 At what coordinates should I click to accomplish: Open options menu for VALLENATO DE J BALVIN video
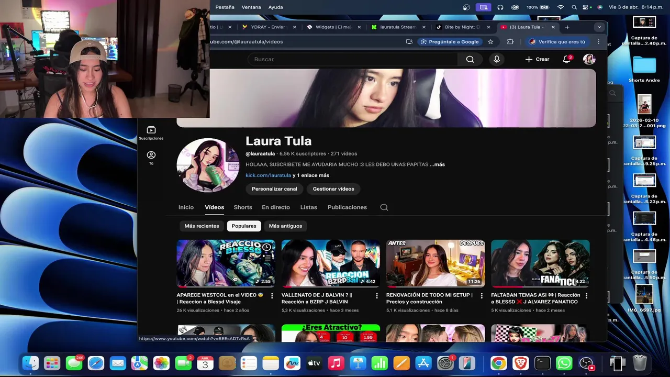click(x=377, y=296)
